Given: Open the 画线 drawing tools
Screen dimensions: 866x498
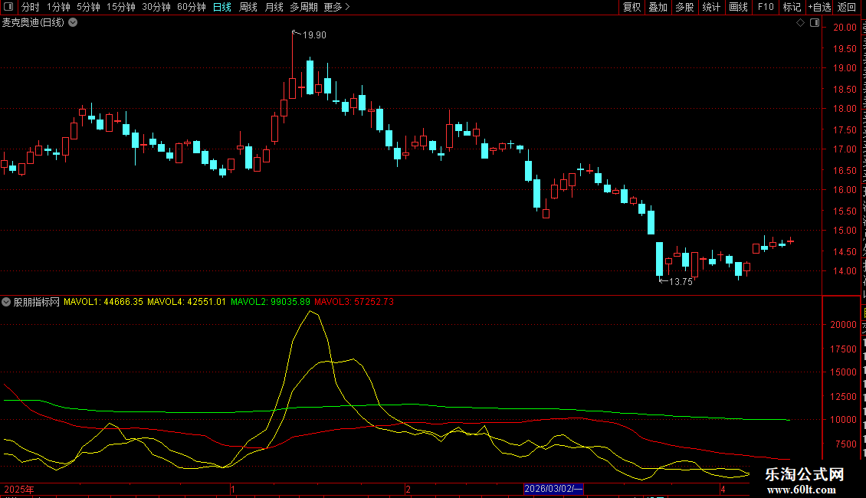Looking at the screenshot, I should [x=739, y=7].
